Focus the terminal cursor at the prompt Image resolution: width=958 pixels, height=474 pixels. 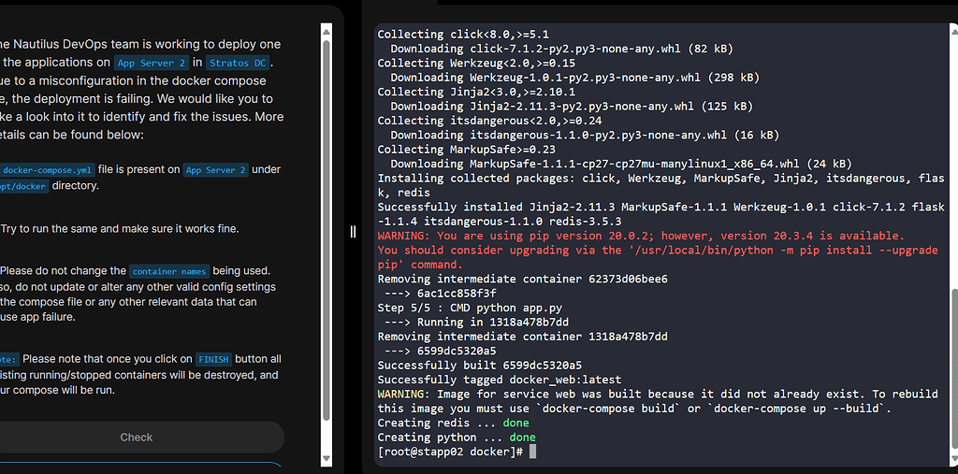coord(532,452)
